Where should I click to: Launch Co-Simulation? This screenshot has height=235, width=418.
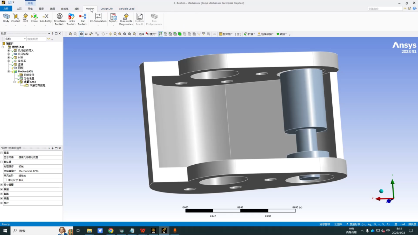[x=98, y=19]
